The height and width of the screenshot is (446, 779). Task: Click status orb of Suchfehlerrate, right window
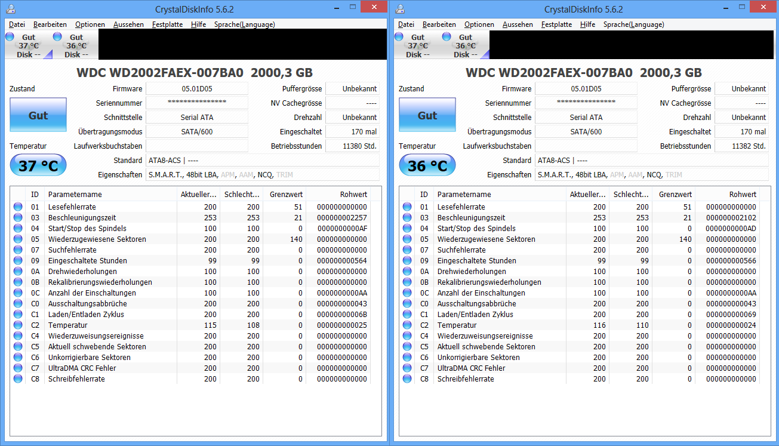[x=407, y=250]
